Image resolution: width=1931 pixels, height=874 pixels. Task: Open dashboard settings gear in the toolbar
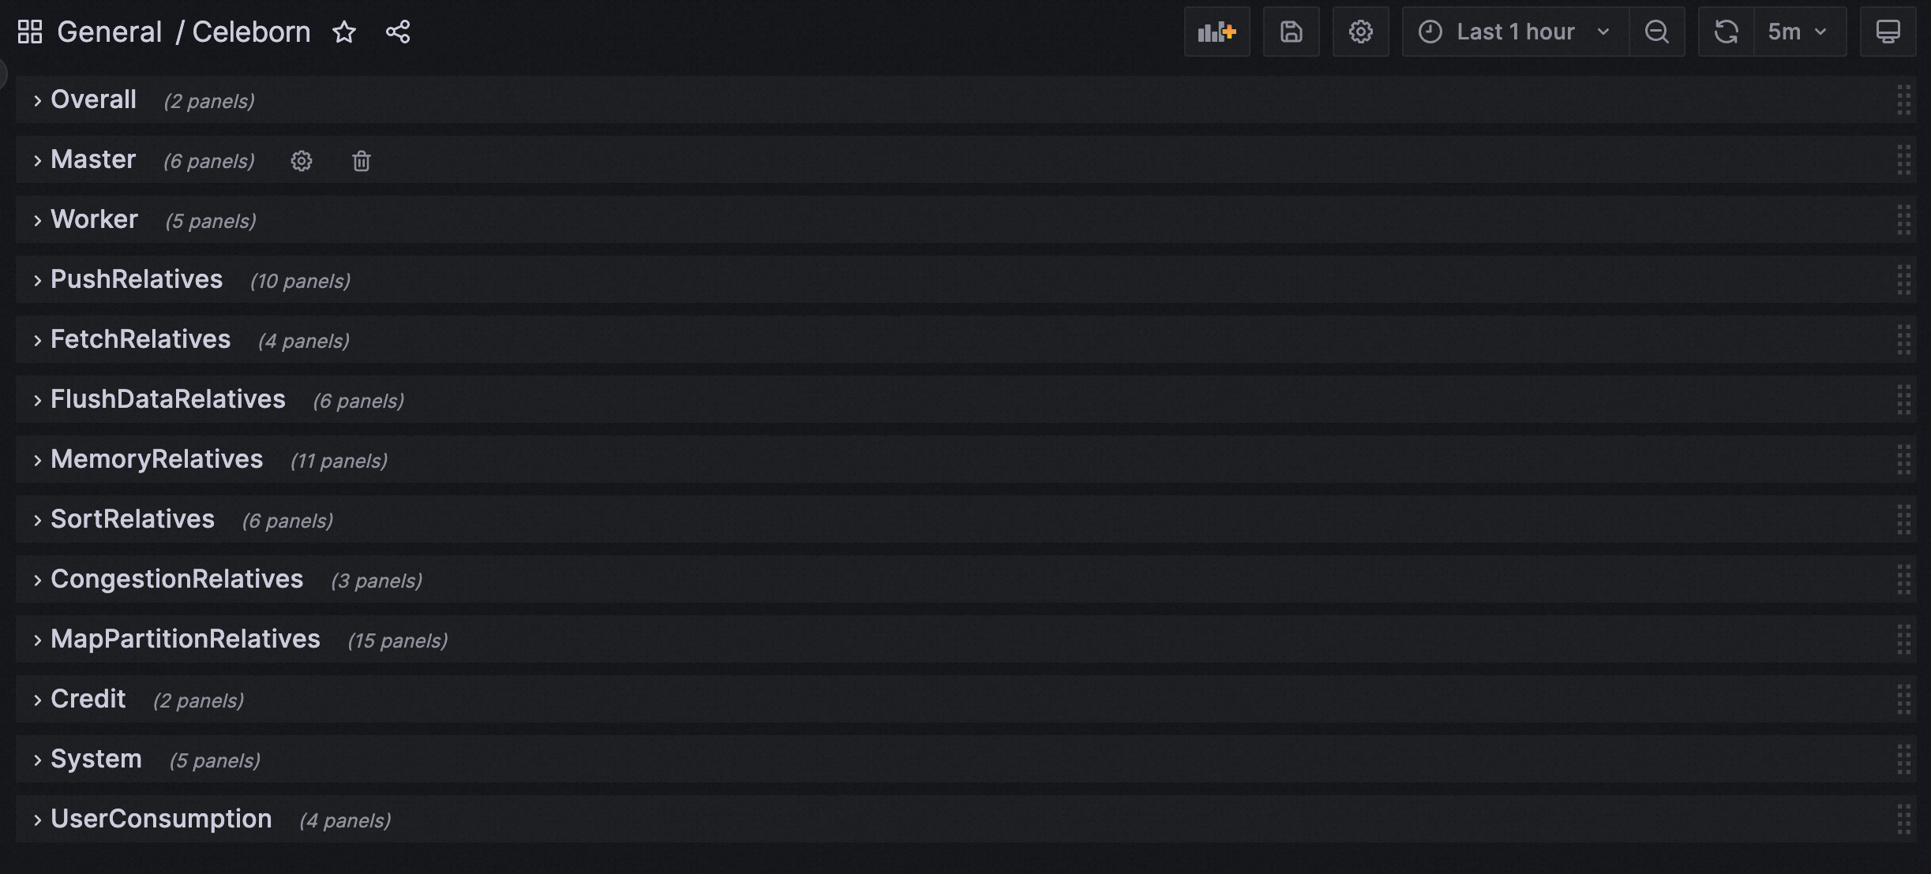(x=1360, y=32)
